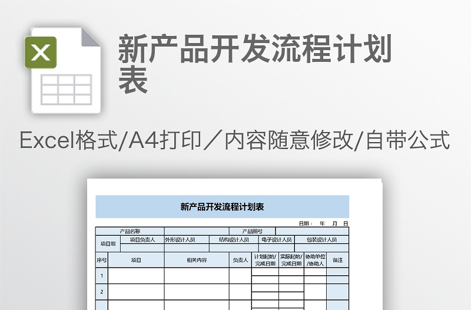
Task: Select the 项目组 cell
Action: 108,244
